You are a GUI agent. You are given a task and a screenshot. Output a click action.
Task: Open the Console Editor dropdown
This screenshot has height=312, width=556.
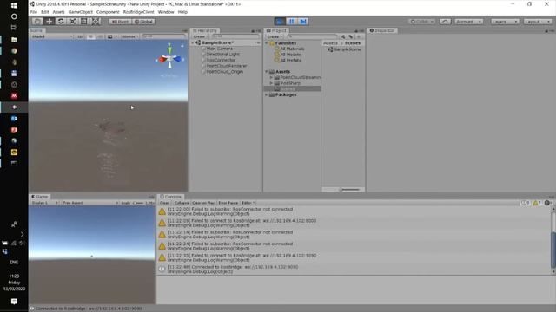pyautogui.click(x=248, y=203)
